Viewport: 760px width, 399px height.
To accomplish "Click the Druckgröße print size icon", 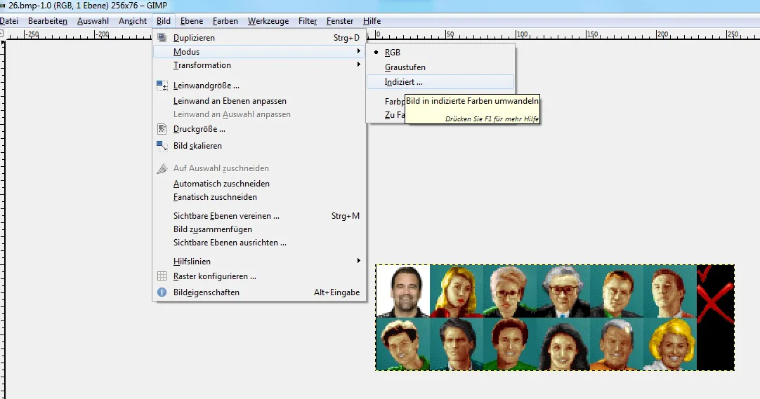I will (162, 129).
